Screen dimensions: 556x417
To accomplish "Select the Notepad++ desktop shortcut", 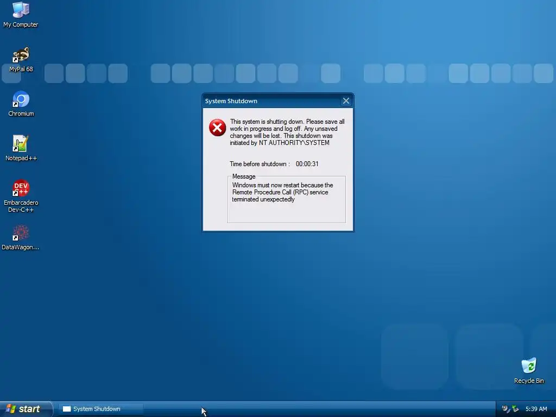I will pos(21,148).
